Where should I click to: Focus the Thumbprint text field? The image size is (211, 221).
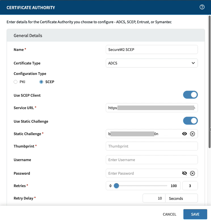[152, 146]
